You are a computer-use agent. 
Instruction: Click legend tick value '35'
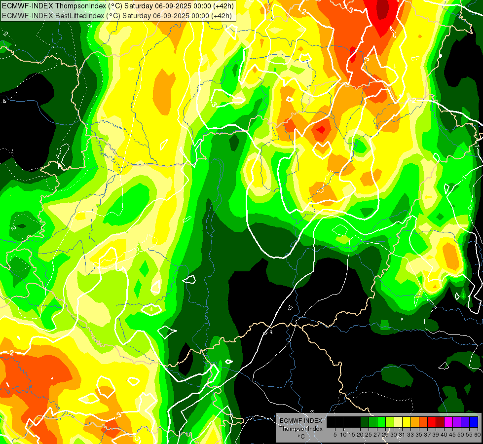tap(419, 435)
